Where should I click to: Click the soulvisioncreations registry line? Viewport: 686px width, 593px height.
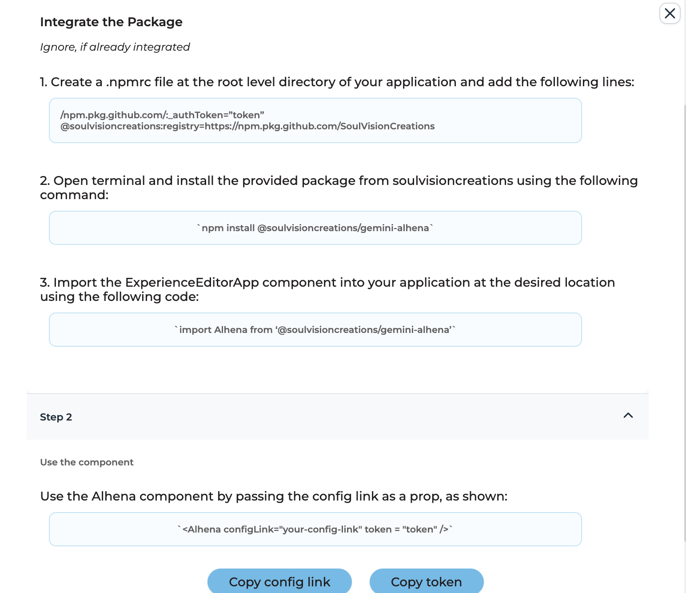pos(247,126)
